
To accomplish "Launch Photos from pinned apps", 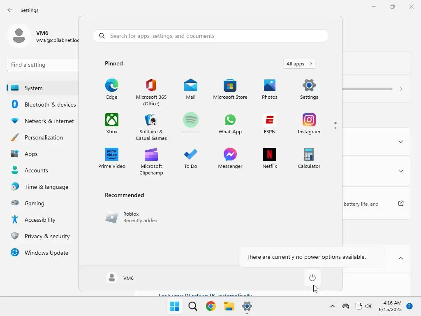I will [270, 89].
